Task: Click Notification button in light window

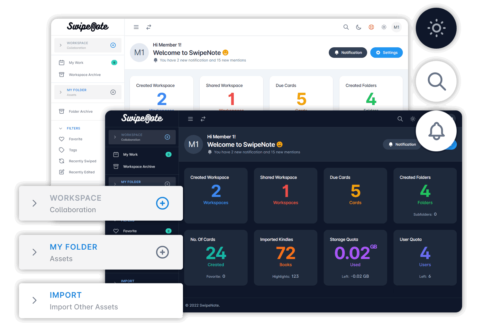Action: tap(348, 52)
